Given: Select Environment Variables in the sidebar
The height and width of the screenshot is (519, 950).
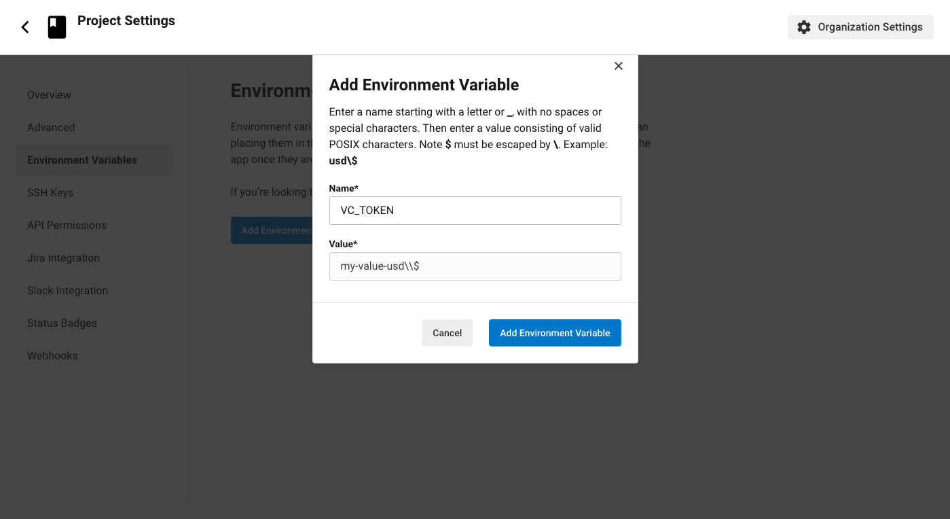Looking at the screenshot, I should (94, 160).
